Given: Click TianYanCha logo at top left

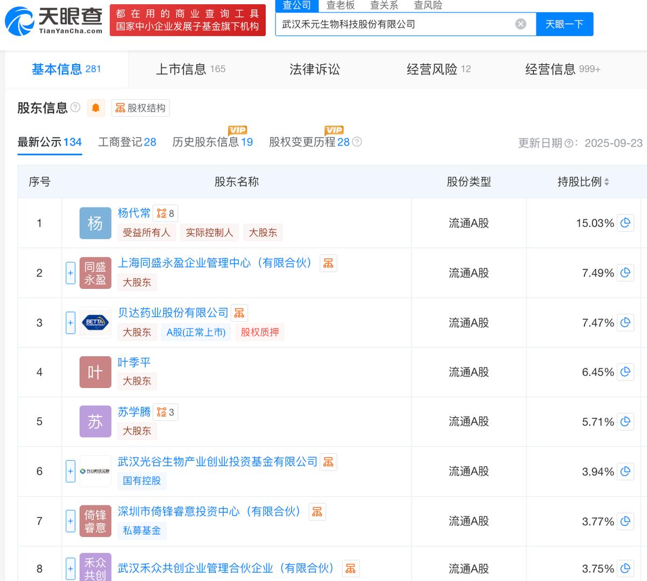Looking at the screenshot, I should point(54,20).
